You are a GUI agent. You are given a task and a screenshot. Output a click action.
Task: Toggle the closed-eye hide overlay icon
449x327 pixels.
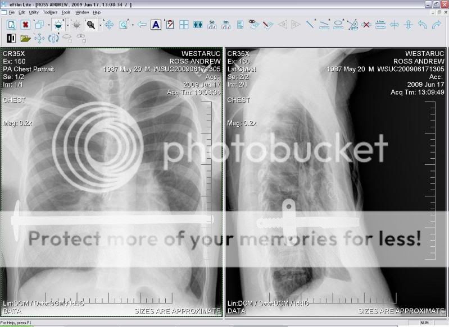pos(67,38)
